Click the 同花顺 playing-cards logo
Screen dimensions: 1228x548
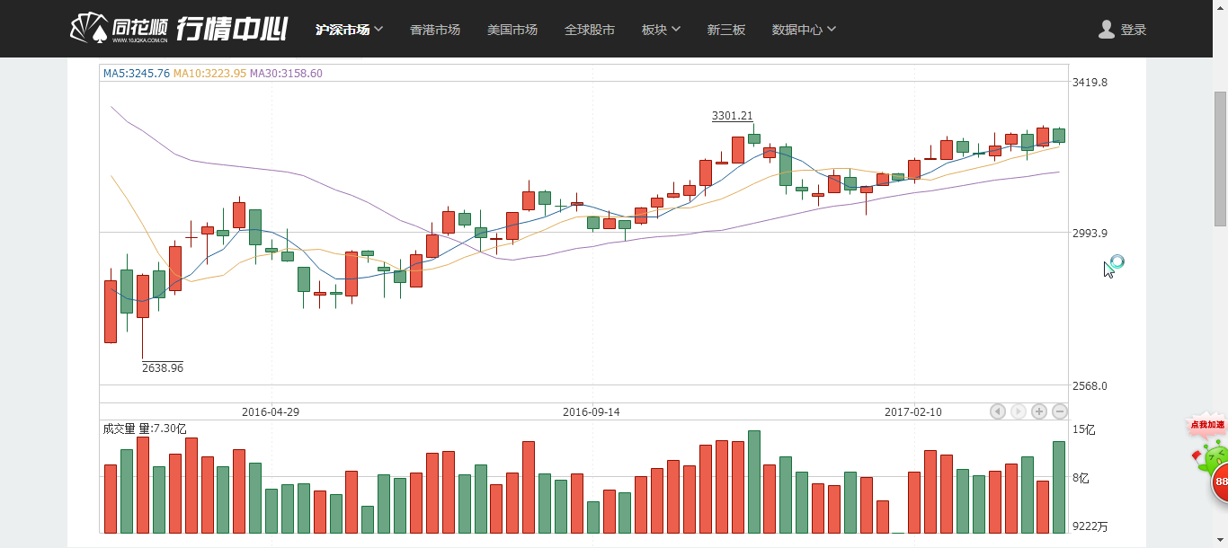tap(89, 29)
